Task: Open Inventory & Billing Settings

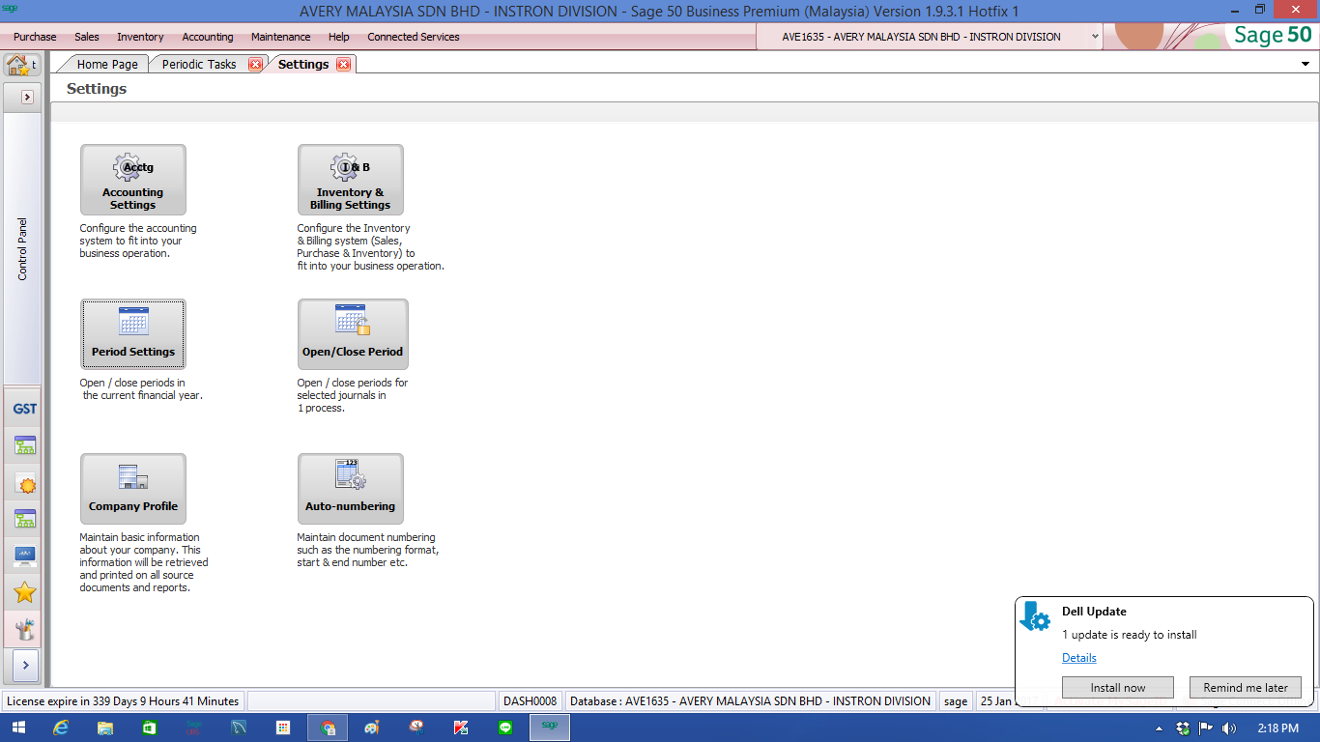Action: 350,179
